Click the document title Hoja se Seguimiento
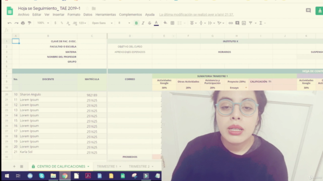The width and height of the screenshot is (323, 181). point(49,9)
